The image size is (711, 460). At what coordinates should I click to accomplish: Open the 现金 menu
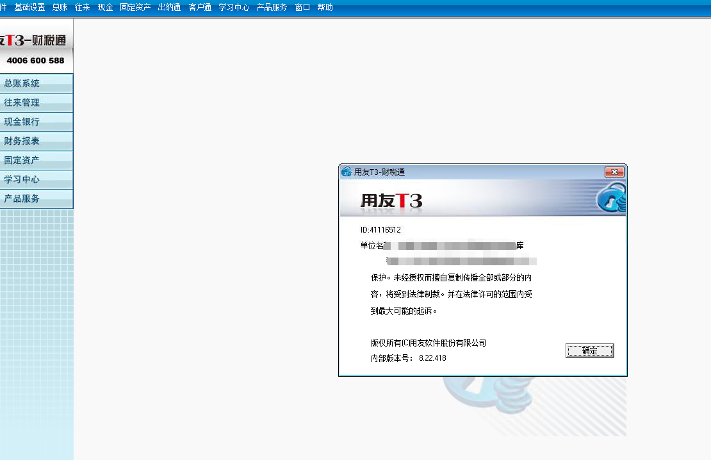(x=105, y=7)
